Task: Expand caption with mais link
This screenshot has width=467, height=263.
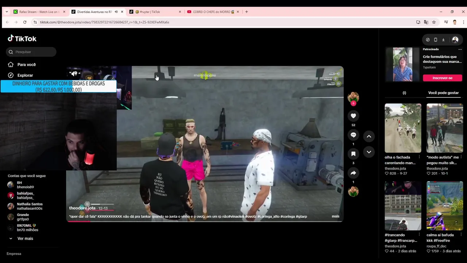Action: point(335,216)
